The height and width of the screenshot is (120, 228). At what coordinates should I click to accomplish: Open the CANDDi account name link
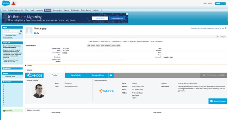65,53
